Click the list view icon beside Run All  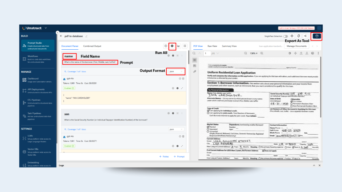tap(185, 46)
